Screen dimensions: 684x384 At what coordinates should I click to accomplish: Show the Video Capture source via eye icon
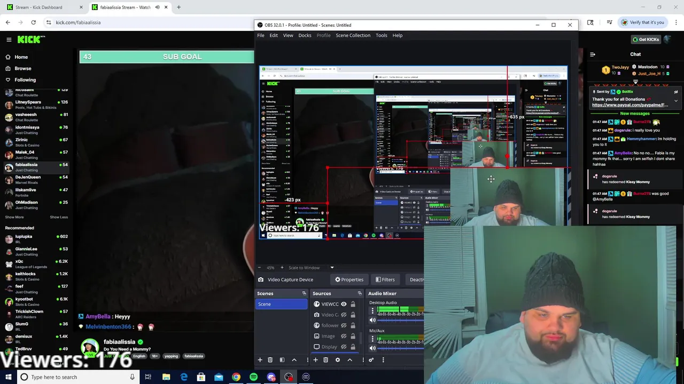click(x=344, y=315)
